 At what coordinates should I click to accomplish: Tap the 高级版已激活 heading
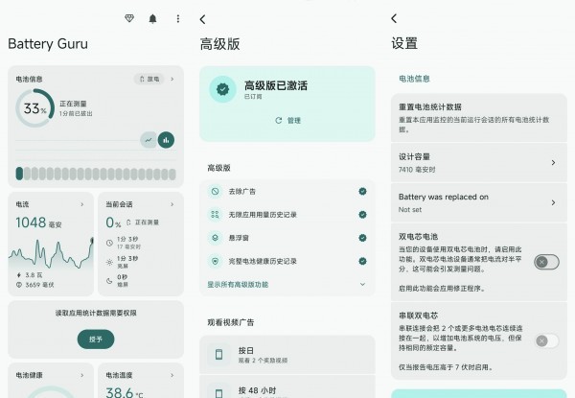click(x=276, y=85)
